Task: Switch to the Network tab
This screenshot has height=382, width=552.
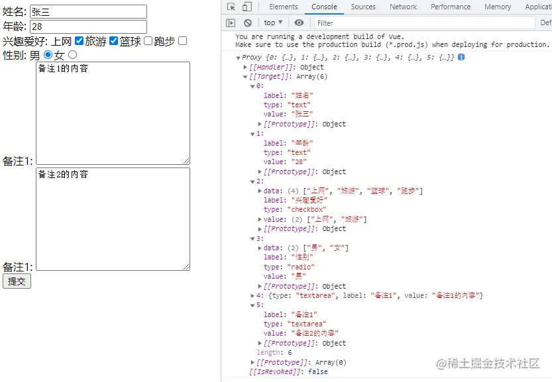Action: tap(403, 7)
